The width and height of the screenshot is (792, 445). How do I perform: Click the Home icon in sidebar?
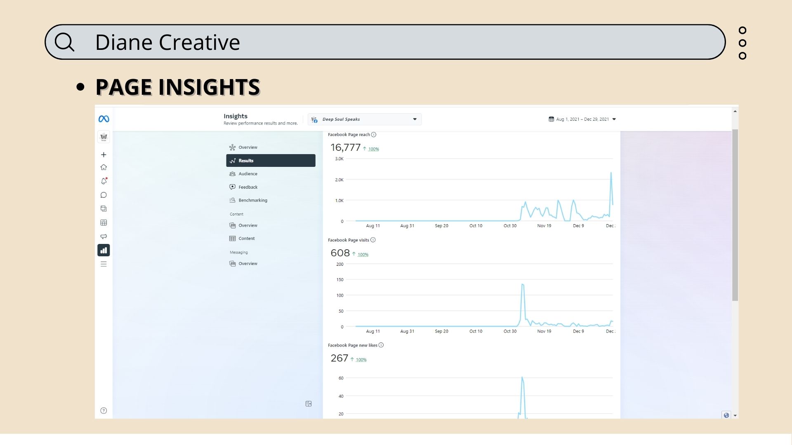104,167
